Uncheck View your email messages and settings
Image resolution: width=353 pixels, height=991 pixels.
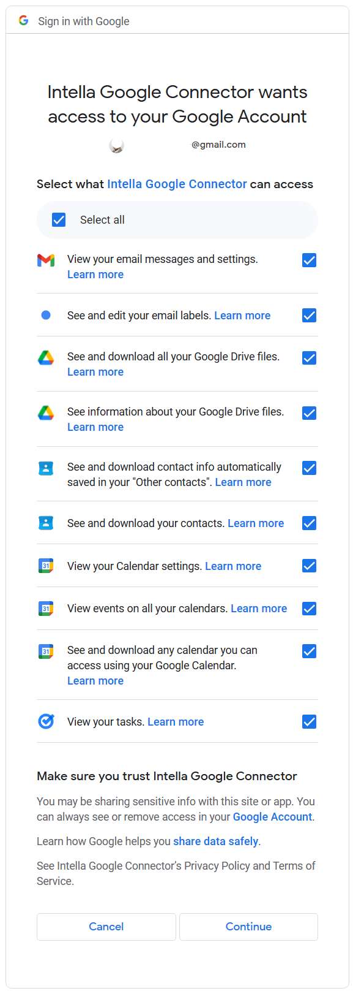pyautogui.click(x=310, y=260)
